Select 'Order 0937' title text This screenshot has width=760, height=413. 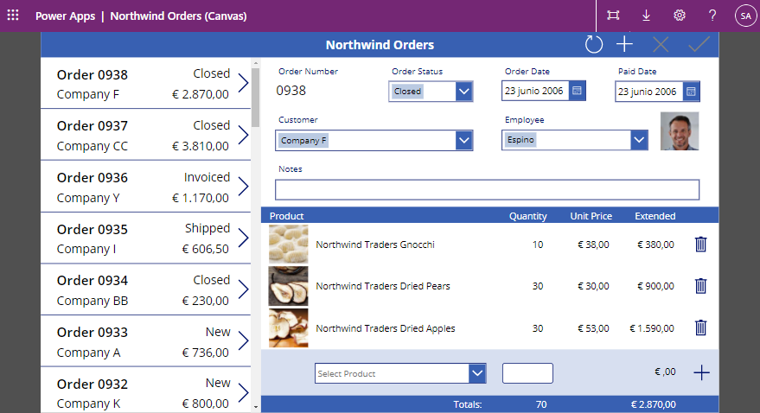93,126
